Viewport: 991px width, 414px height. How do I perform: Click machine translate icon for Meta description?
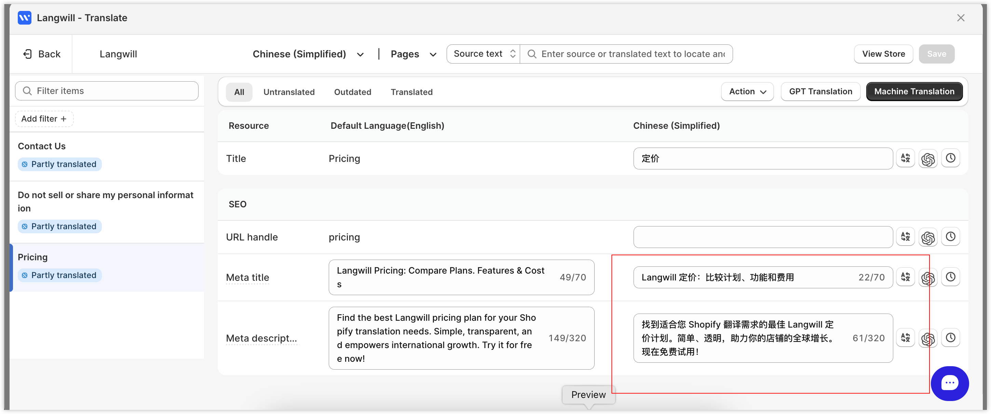click(905, 337)
